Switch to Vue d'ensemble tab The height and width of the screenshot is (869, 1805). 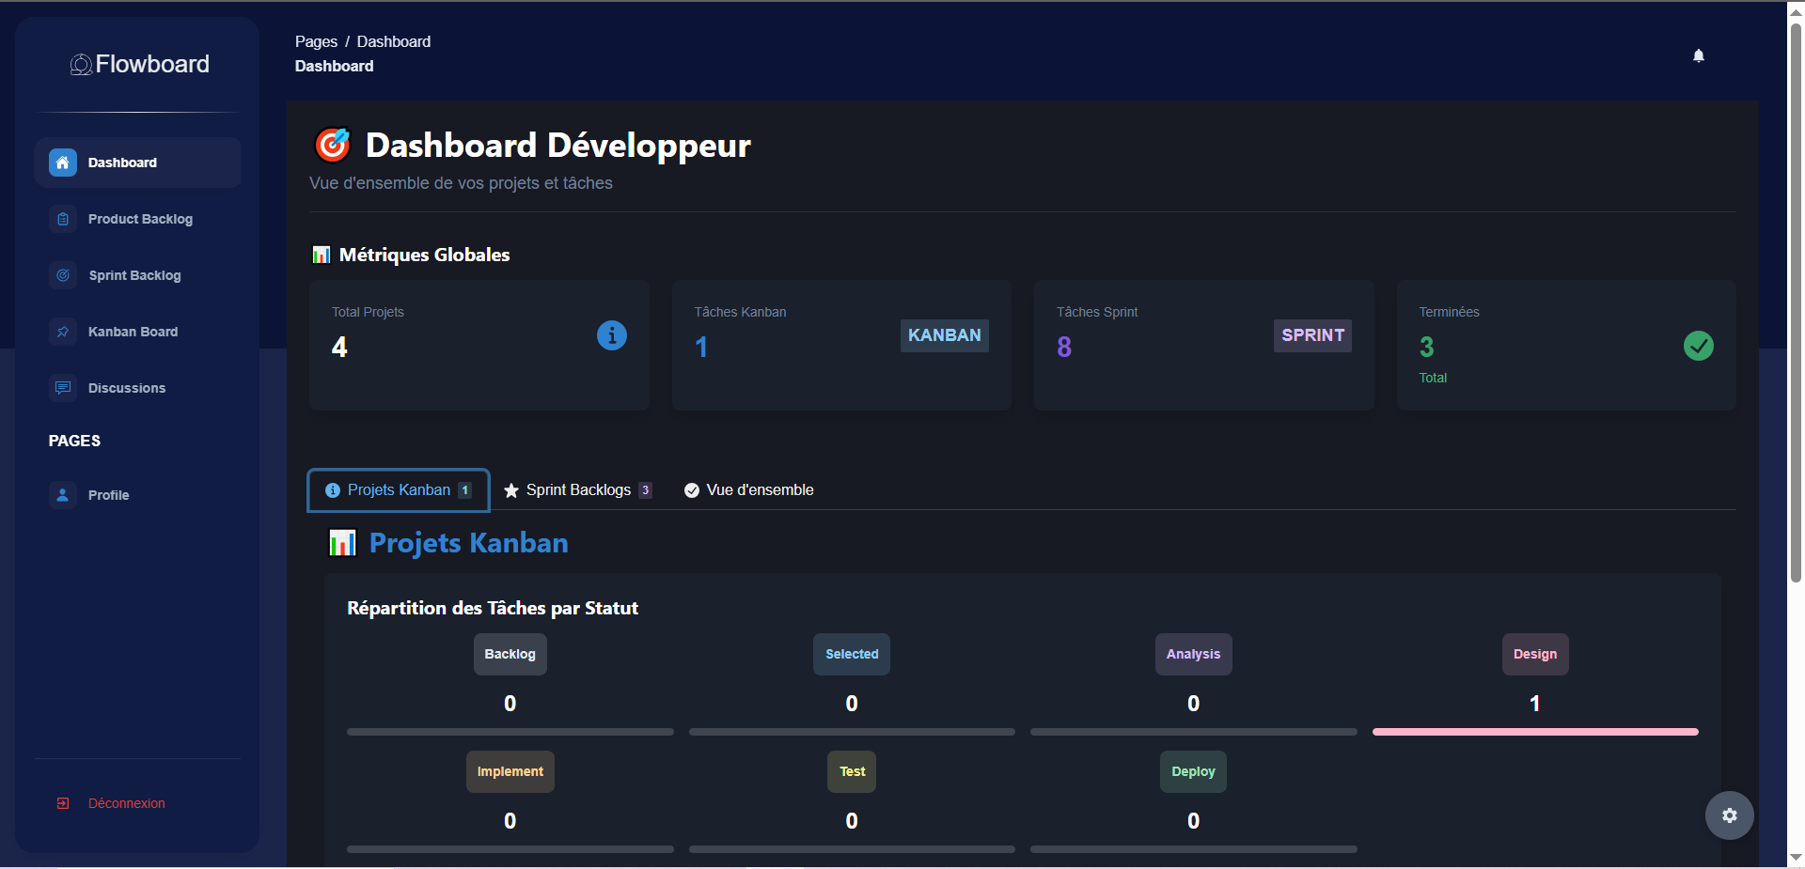[749, 490]
